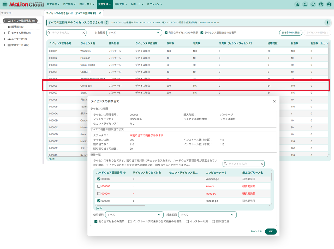This screenshot has width=334, height=249.
Task: Open the user account icon
Action: 329,4
